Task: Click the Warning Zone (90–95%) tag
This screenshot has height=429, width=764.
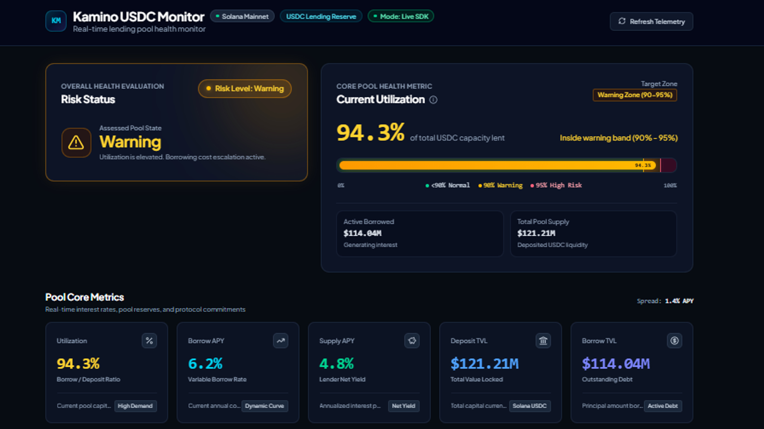Action: 635,95
